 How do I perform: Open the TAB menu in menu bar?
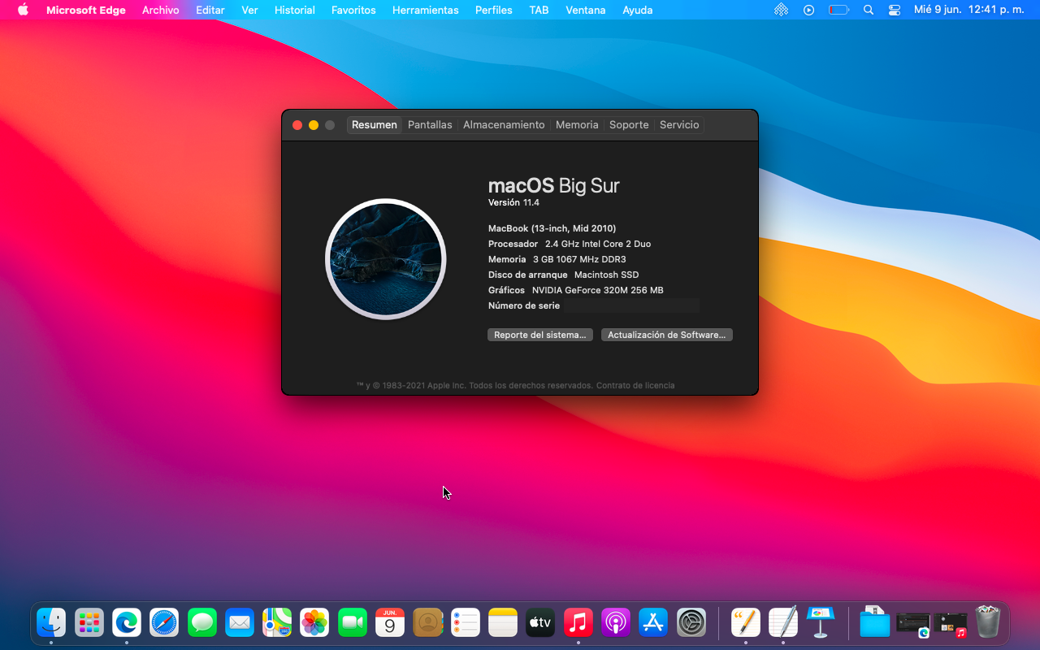click(x=539, y=10)
